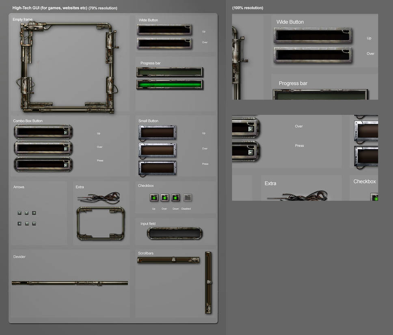Click the 'Wide Button' label in the 100% preview

coord(290,22)
